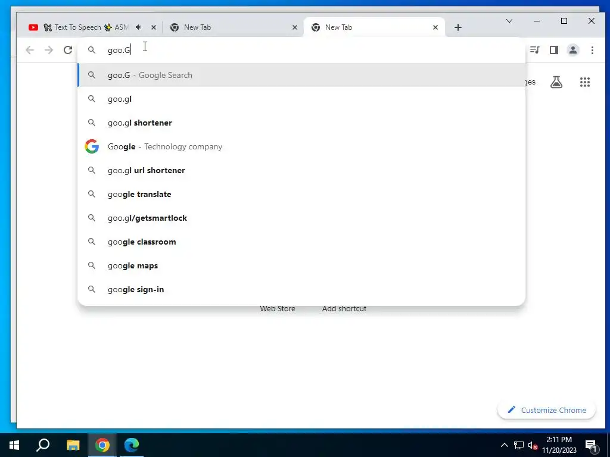The height and width of the screenshot is (457, 610).
Task: Open Windows taskbar search
Action: 43,445
